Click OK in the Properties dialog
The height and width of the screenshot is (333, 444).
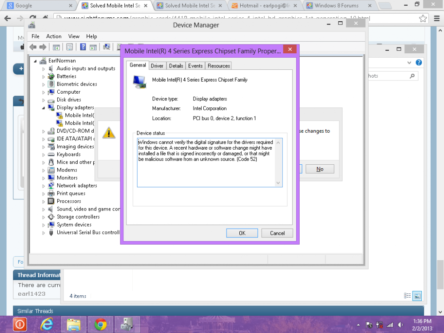[x=242, y=233]
